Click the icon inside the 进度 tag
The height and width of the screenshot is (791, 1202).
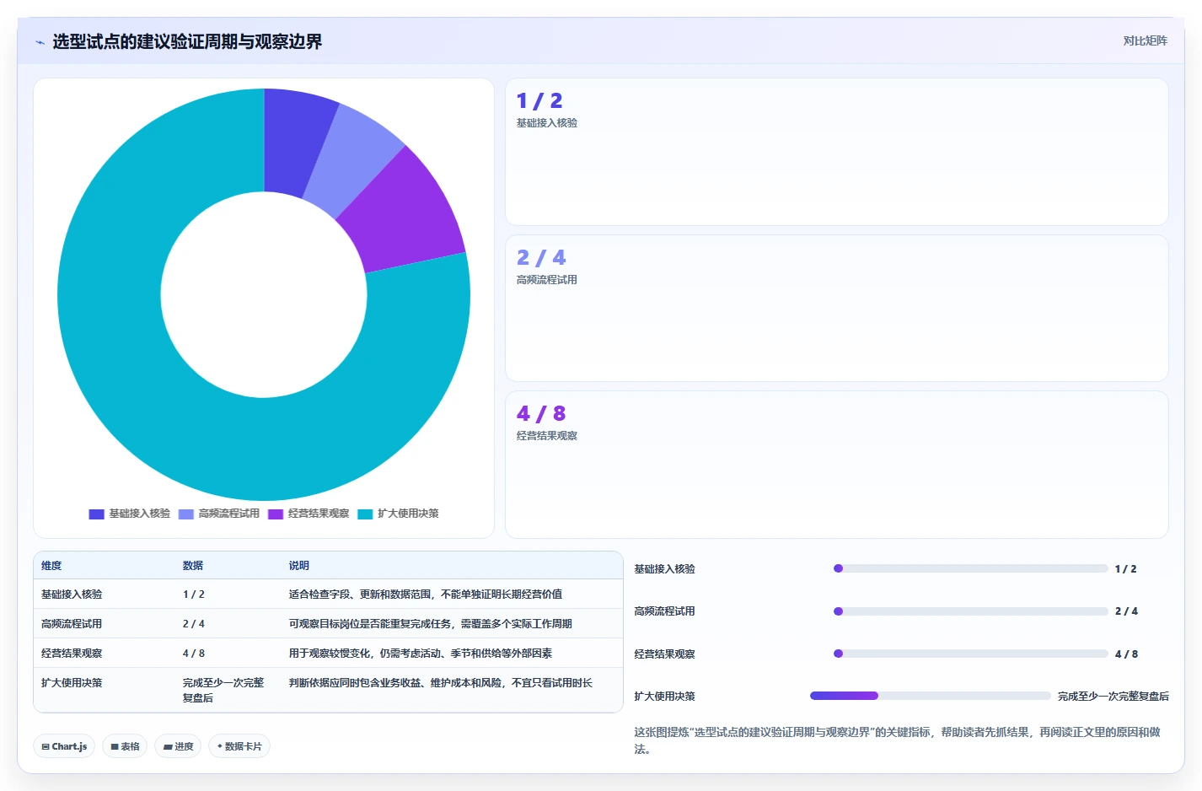pos(168,747)
